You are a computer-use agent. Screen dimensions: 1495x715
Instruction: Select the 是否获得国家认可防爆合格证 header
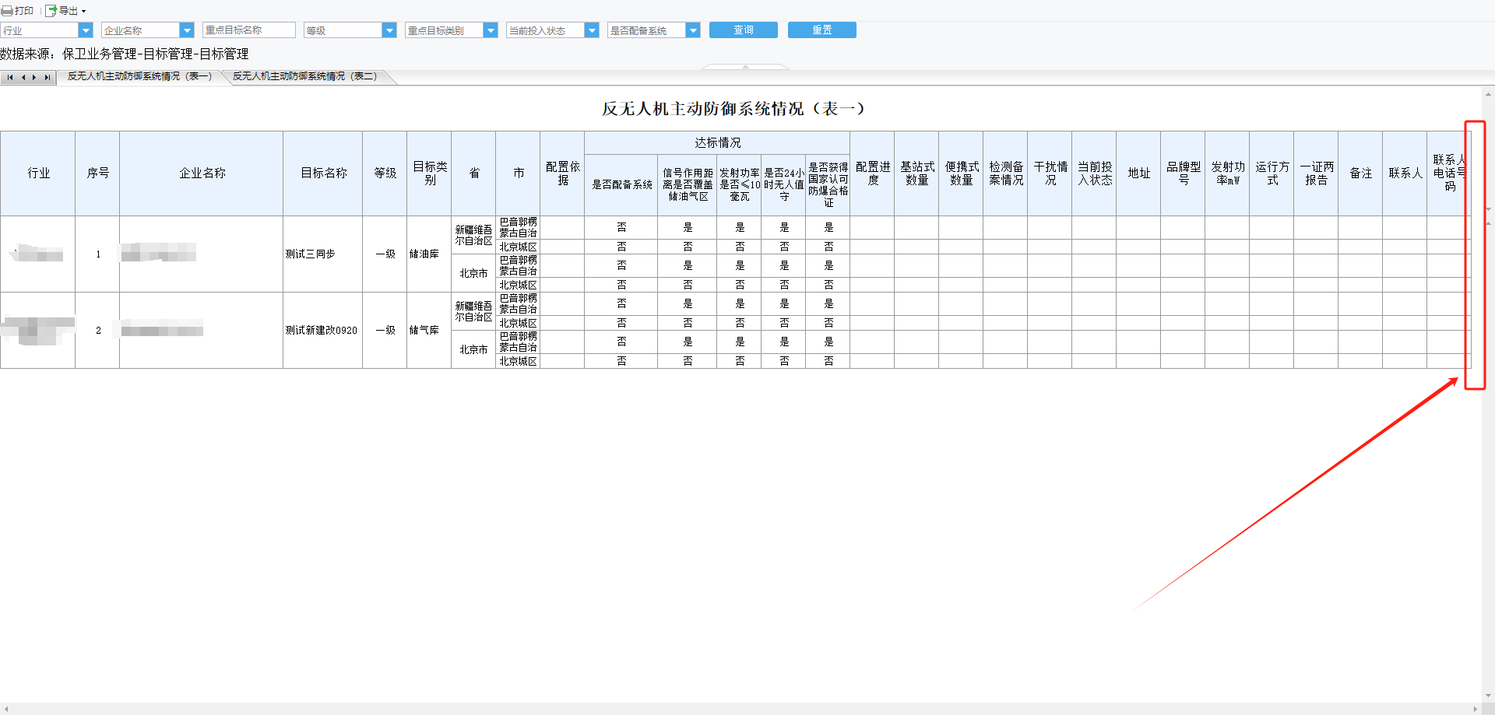pos(828,185)
